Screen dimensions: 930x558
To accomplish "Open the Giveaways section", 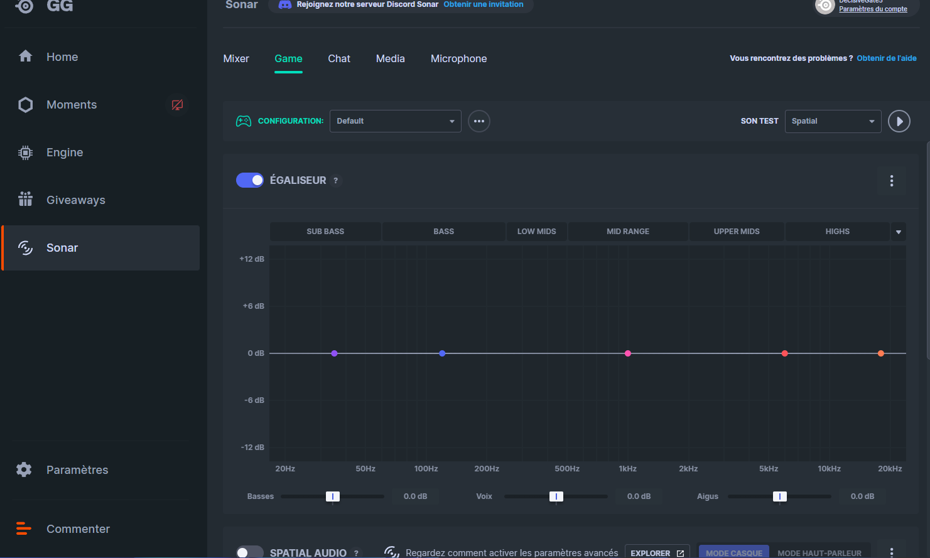I will coord(75,200).
